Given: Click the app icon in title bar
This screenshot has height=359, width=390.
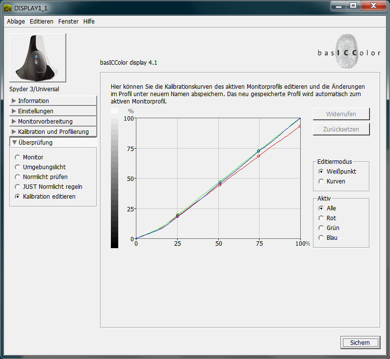Looking at the screenshot, I should 7,7.
